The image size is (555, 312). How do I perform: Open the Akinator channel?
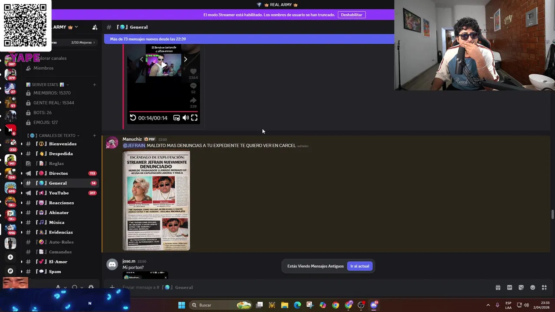tap(61, 213)
